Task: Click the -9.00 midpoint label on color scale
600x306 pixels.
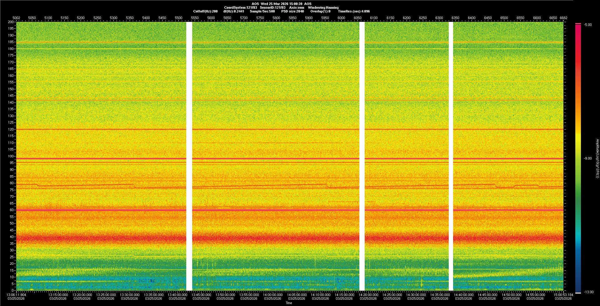Action: [587, 158]
